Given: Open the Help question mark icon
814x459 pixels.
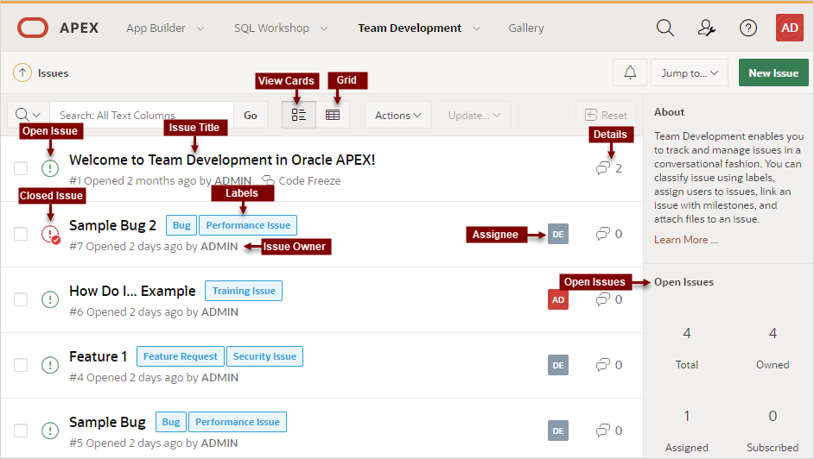Looking at the screenshot, I should (748, 28).
